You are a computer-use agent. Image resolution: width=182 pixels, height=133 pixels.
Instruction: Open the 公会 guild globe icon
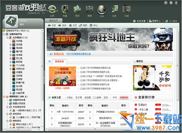(x=102, y=9)
